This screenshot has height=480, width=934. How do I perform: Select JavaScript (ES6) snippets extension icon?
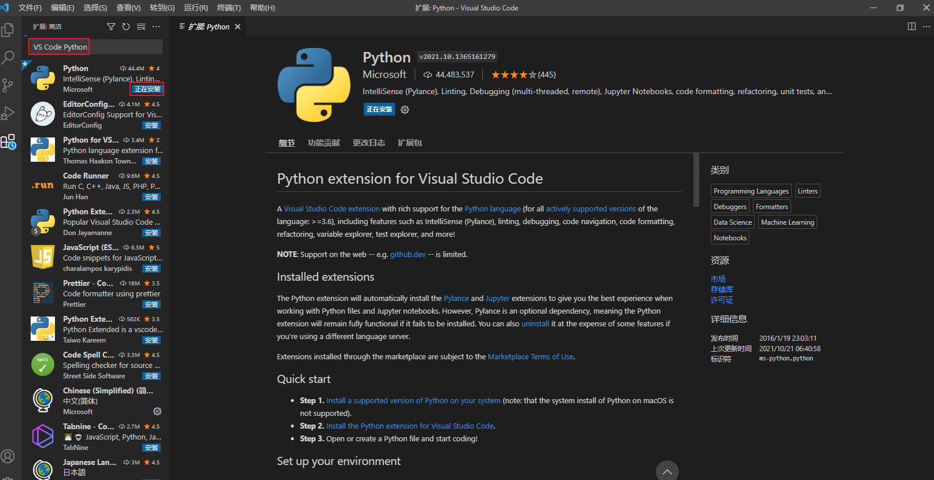[43, 257]
